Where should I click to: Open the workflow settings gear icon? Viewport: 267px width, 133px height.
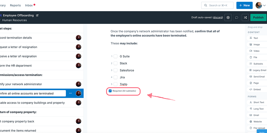[x=228, y=17]
